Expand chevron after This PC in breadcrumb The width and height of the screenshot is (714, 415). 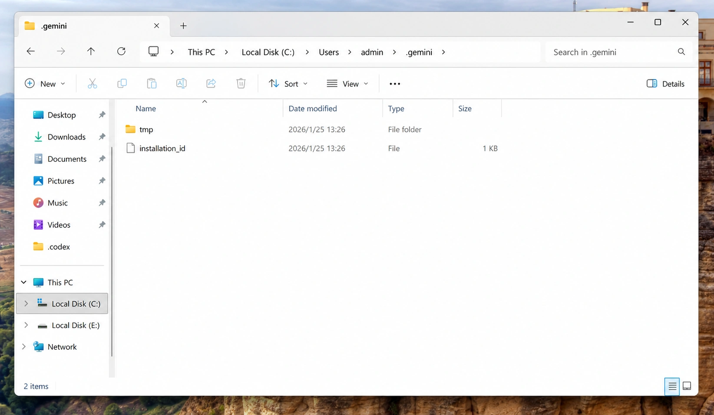(x=226, y=52)
